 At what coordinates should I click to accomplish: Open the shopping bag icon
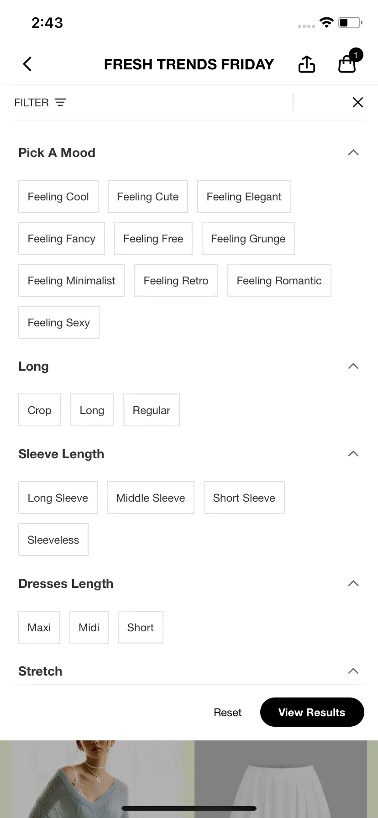[x=347, y=63]
